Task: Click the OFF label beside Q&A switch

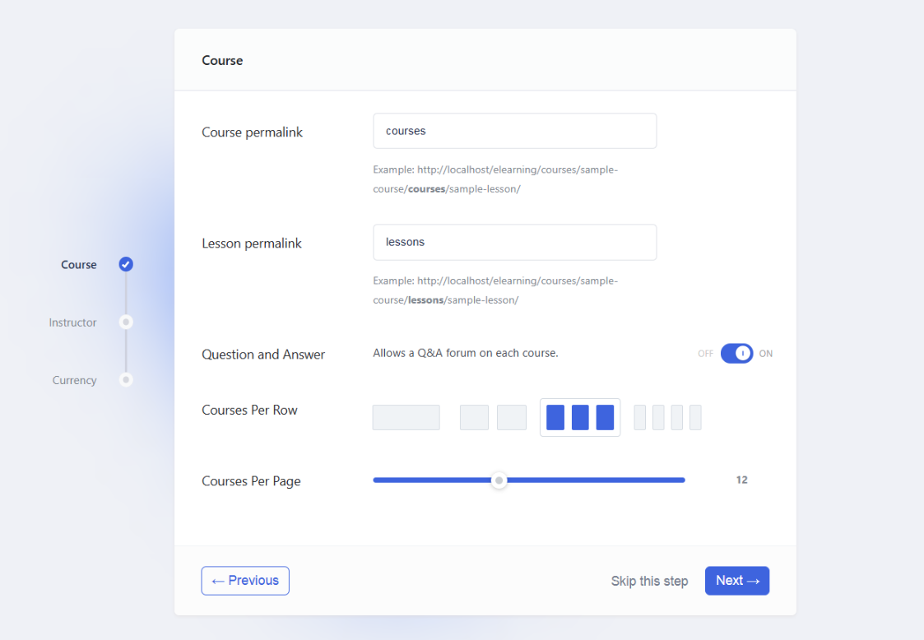Action: [705, 354]
